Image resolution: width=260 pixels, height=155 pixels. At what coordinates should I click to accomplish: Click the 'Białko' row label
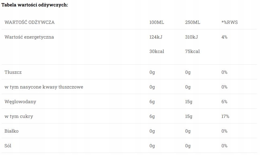click(x=12, y=131)
